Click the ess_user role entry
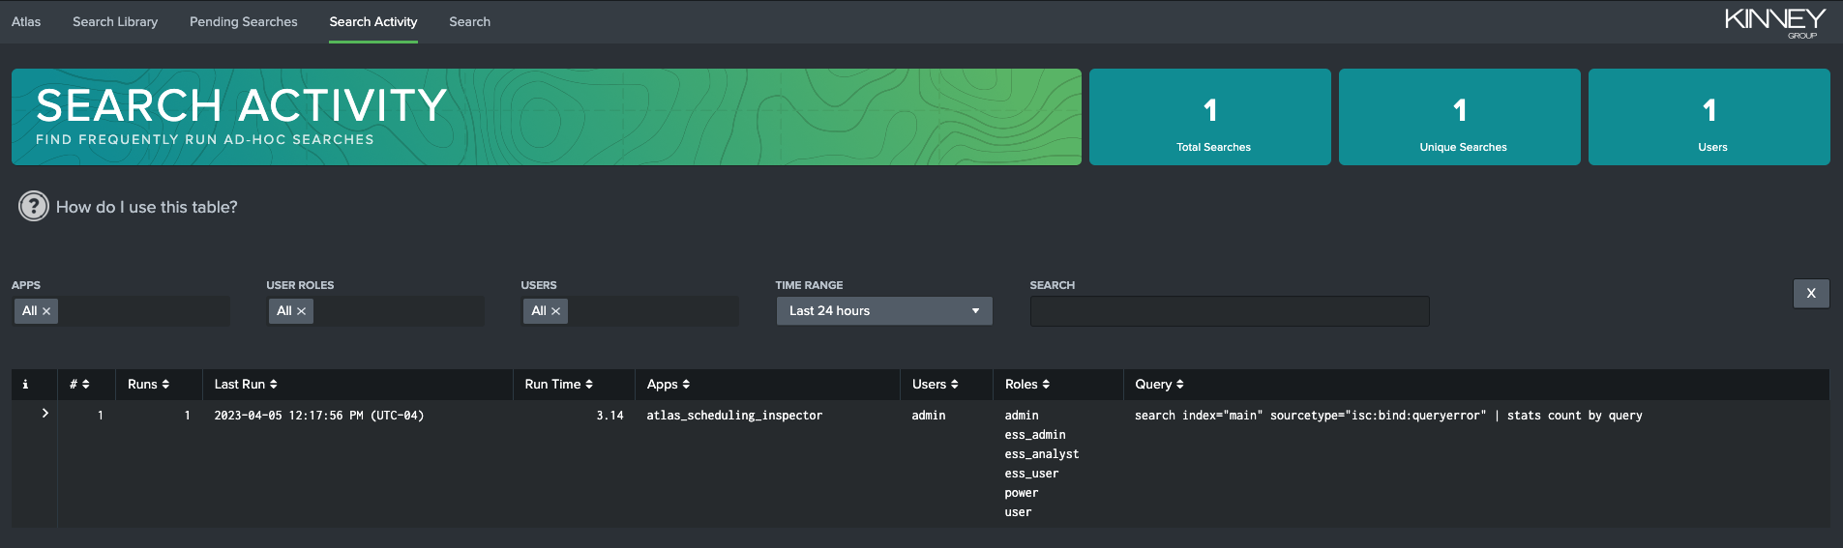1843x548 pixels. (x=1031, y=474)
